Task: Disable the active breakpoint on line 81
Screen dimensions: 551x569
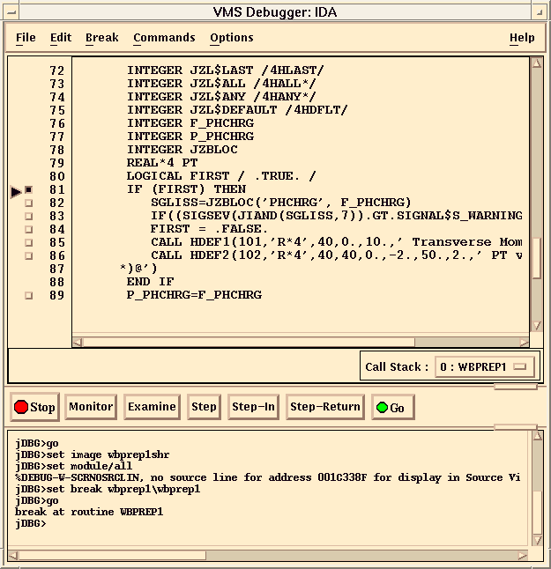Action: [x=28, y=190]
